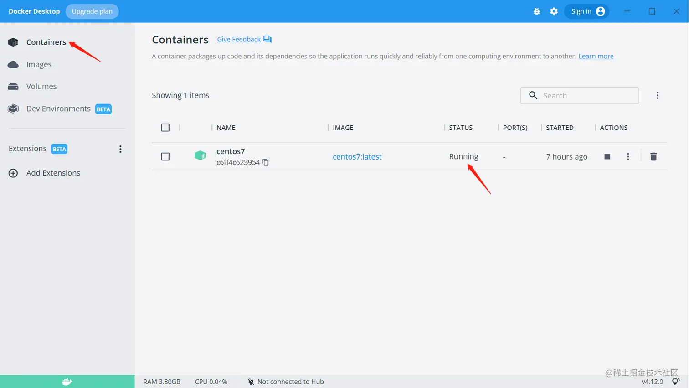689x388 pixels.
Task: Click the Give Feedback link
Action: tap(239, 40)
